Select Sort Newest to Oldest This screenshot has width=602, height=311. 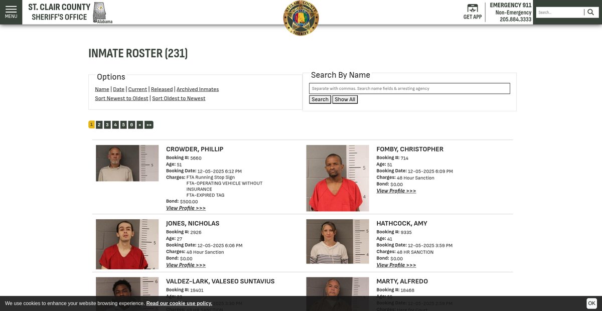121,98
